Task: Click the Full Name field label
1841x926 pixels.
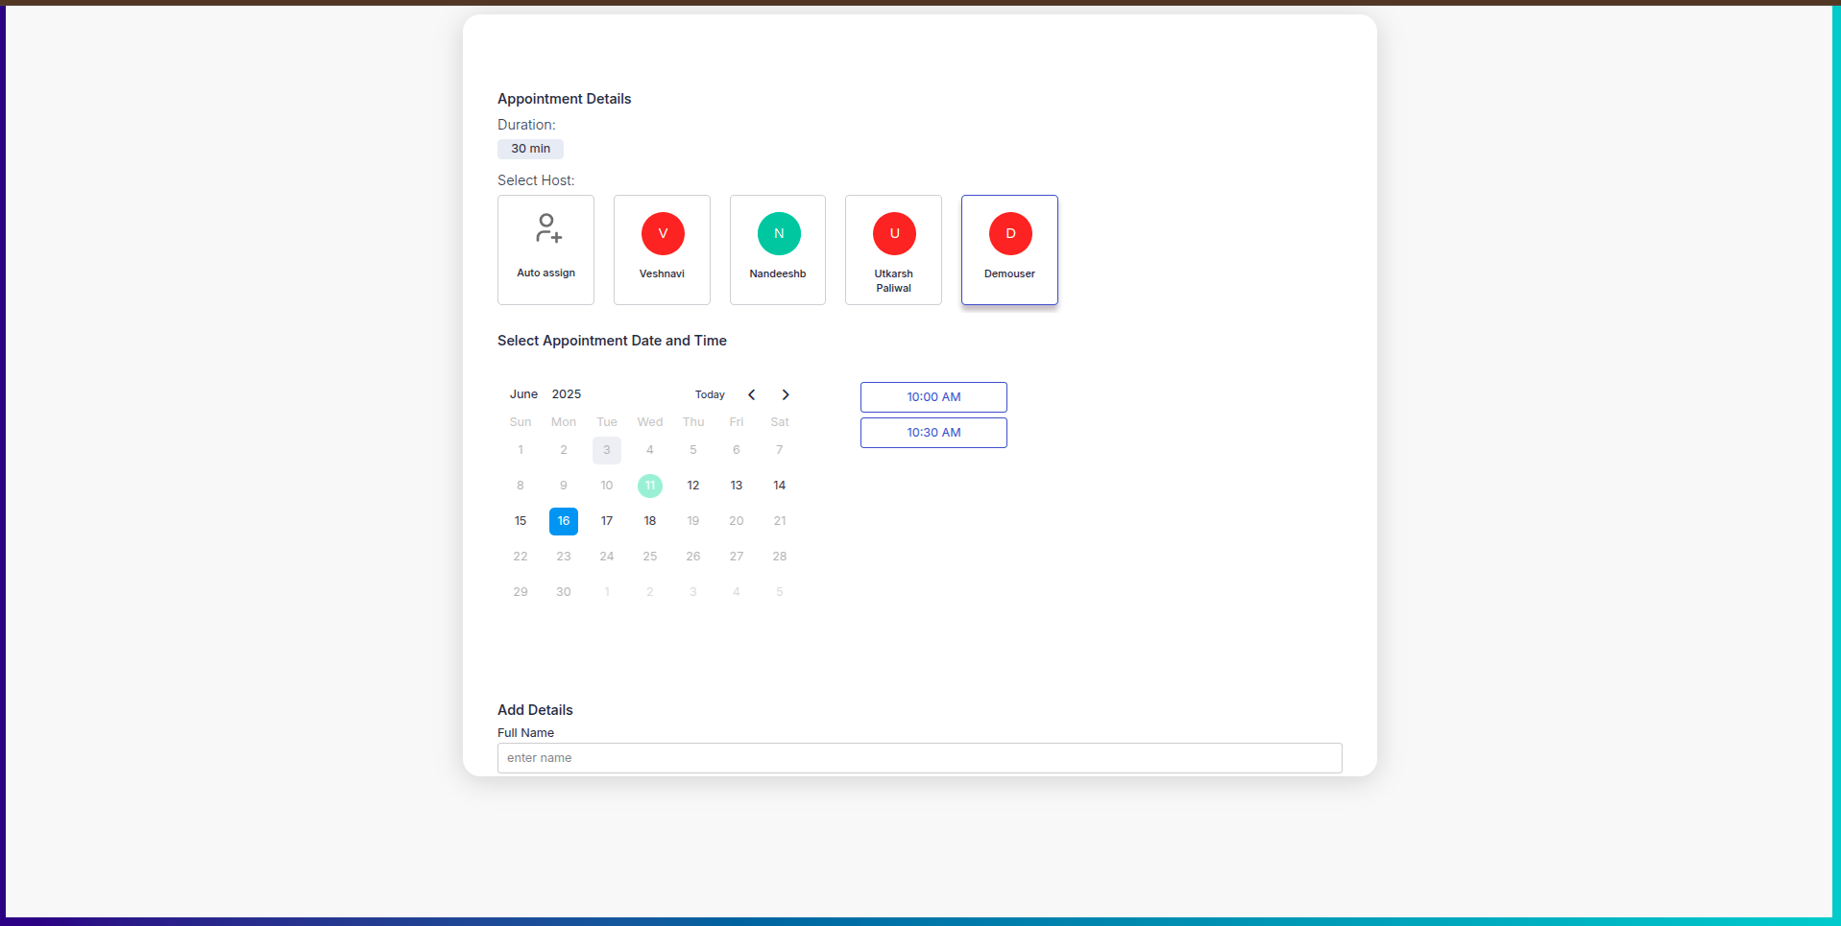Action: (x=525, y=733)
